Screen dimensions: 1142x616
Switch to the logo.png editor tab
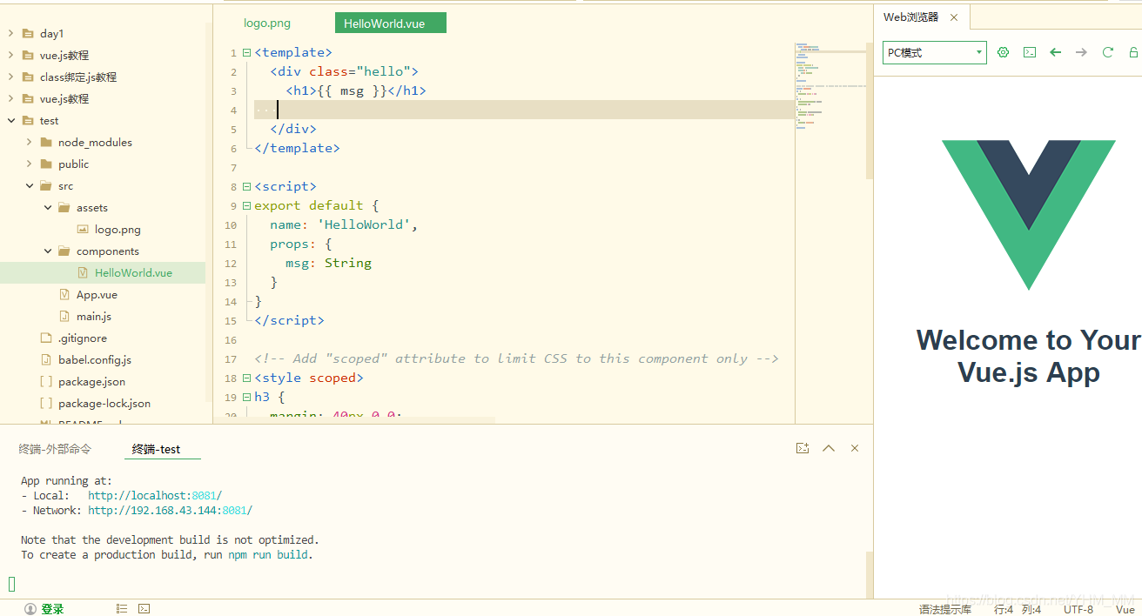pyautogui.click(x=267, y=23)
